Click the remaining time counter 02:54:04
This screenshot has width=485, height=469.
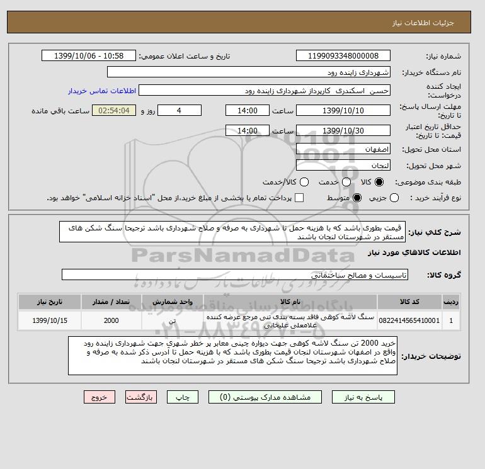(114, 110)
